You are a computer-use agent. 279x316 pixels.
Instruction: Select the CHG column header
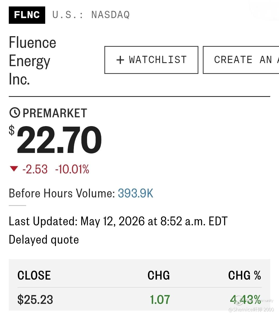point(159,275)
